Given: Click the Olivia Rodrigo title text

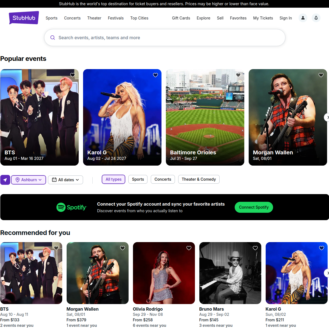Looking at the screenshot, I should 148,309.
